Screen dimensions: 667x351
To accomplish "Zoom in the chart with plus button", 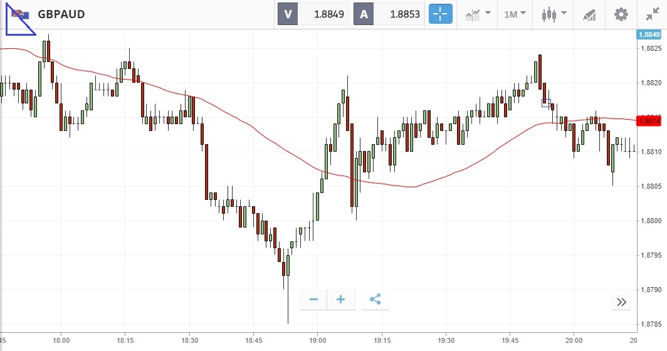I will click(x=341, y=300).
